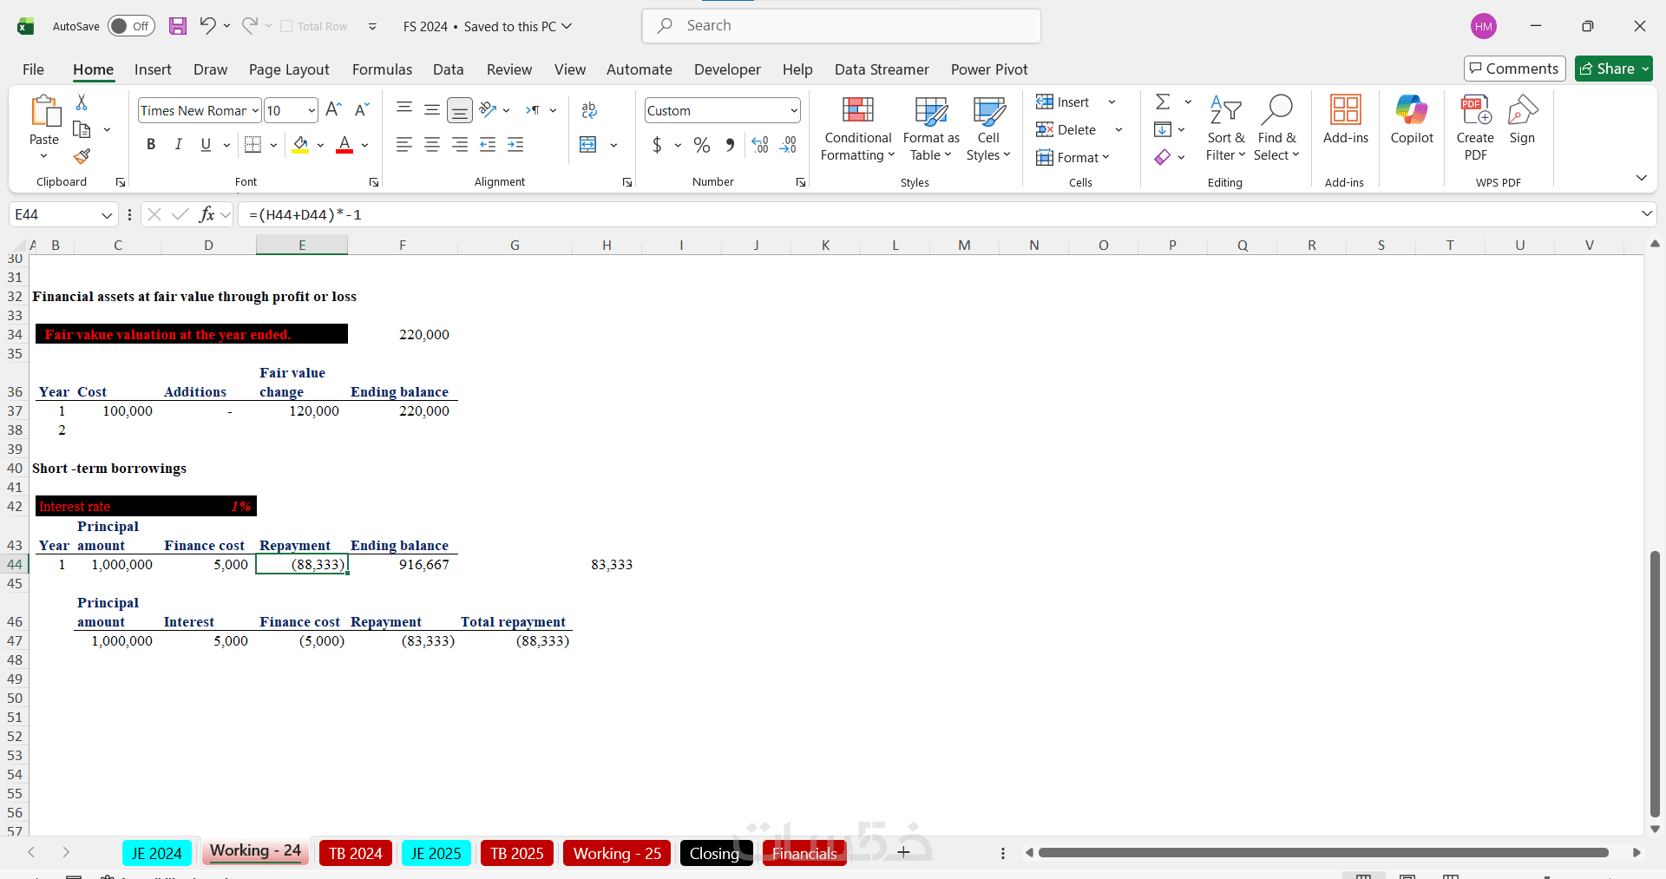1666x879 pixels.
Task: Toggle Align Left for cell
Action: tap(404, 145)
